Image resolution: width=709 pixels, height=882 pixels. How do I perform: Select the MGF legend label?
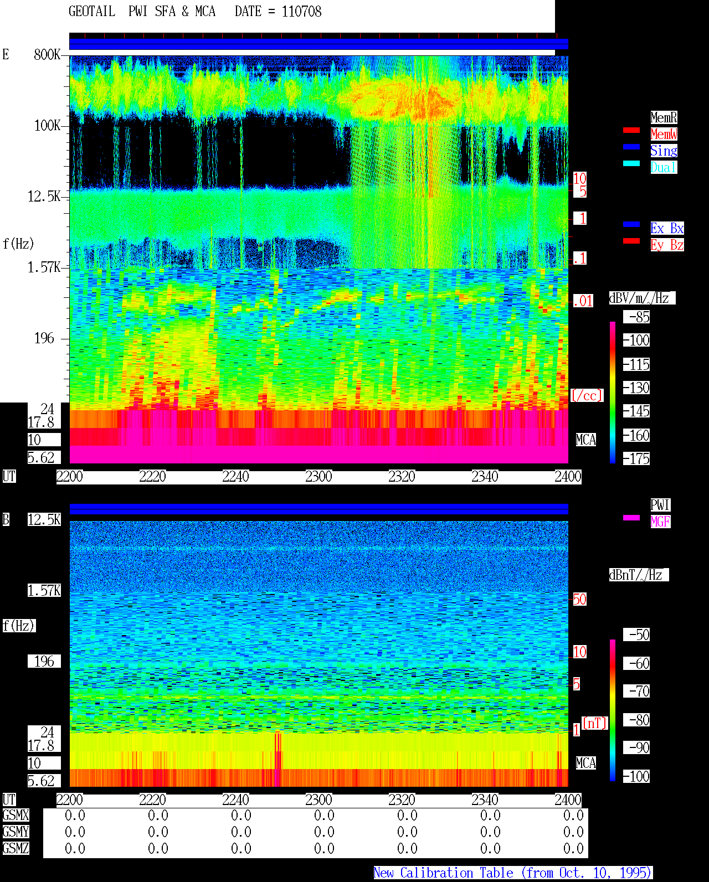660,522
